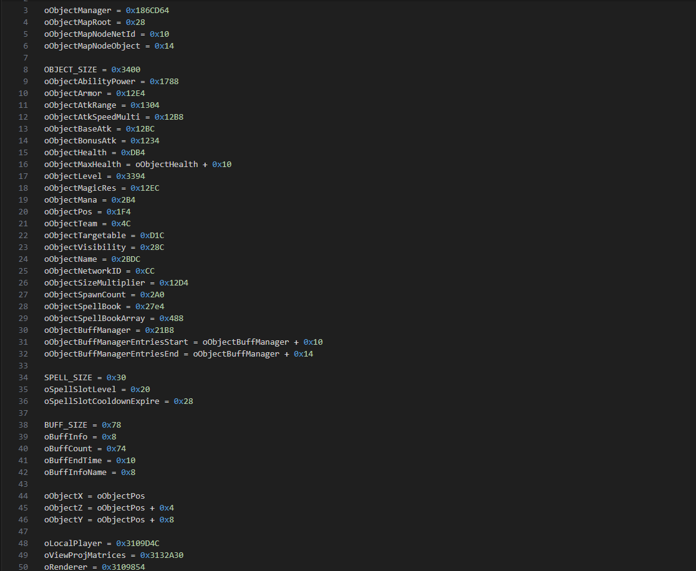The image size is (696, 571).
Task: Click the value 0x186CD64 on line 3
Action: pyautogui.click(x=147, y=10)
